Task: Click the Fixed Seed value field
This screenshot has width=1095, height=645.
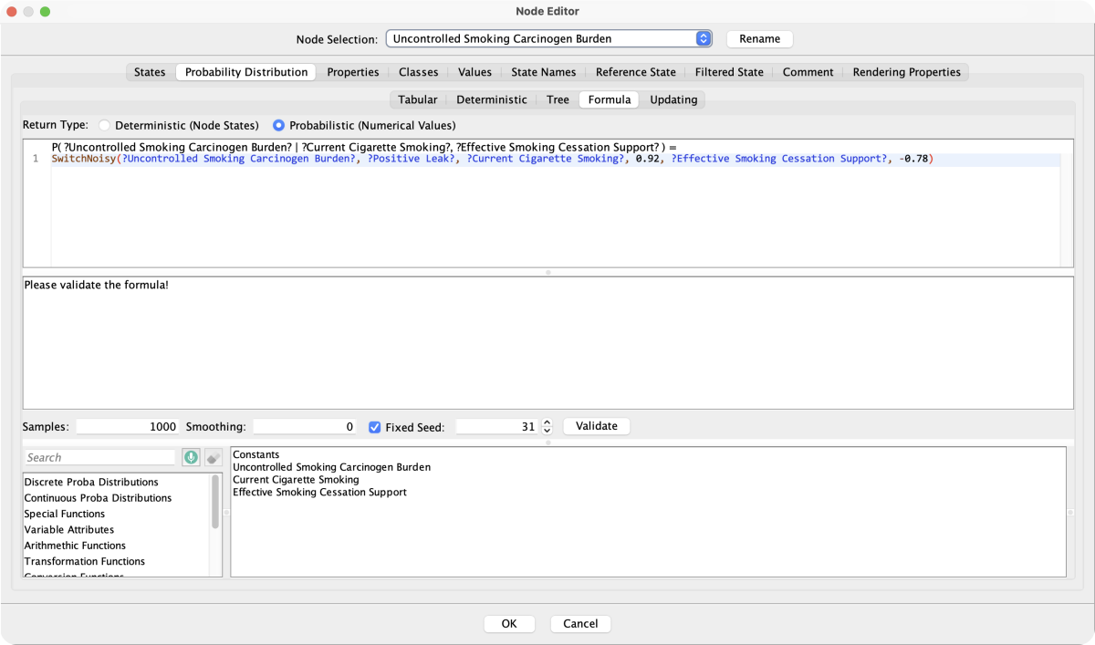Action: pyautogui.click(x=497, y=426)
